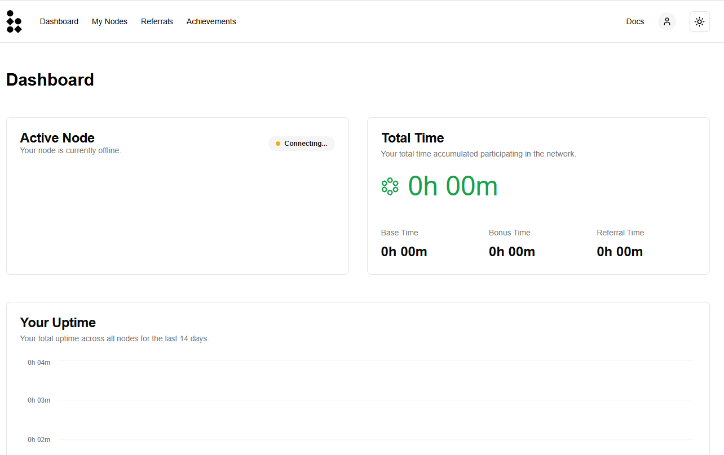This screenshot has height=455, width=724.
Task: Click the Total Time card heading
Action: tap(412, 138)
